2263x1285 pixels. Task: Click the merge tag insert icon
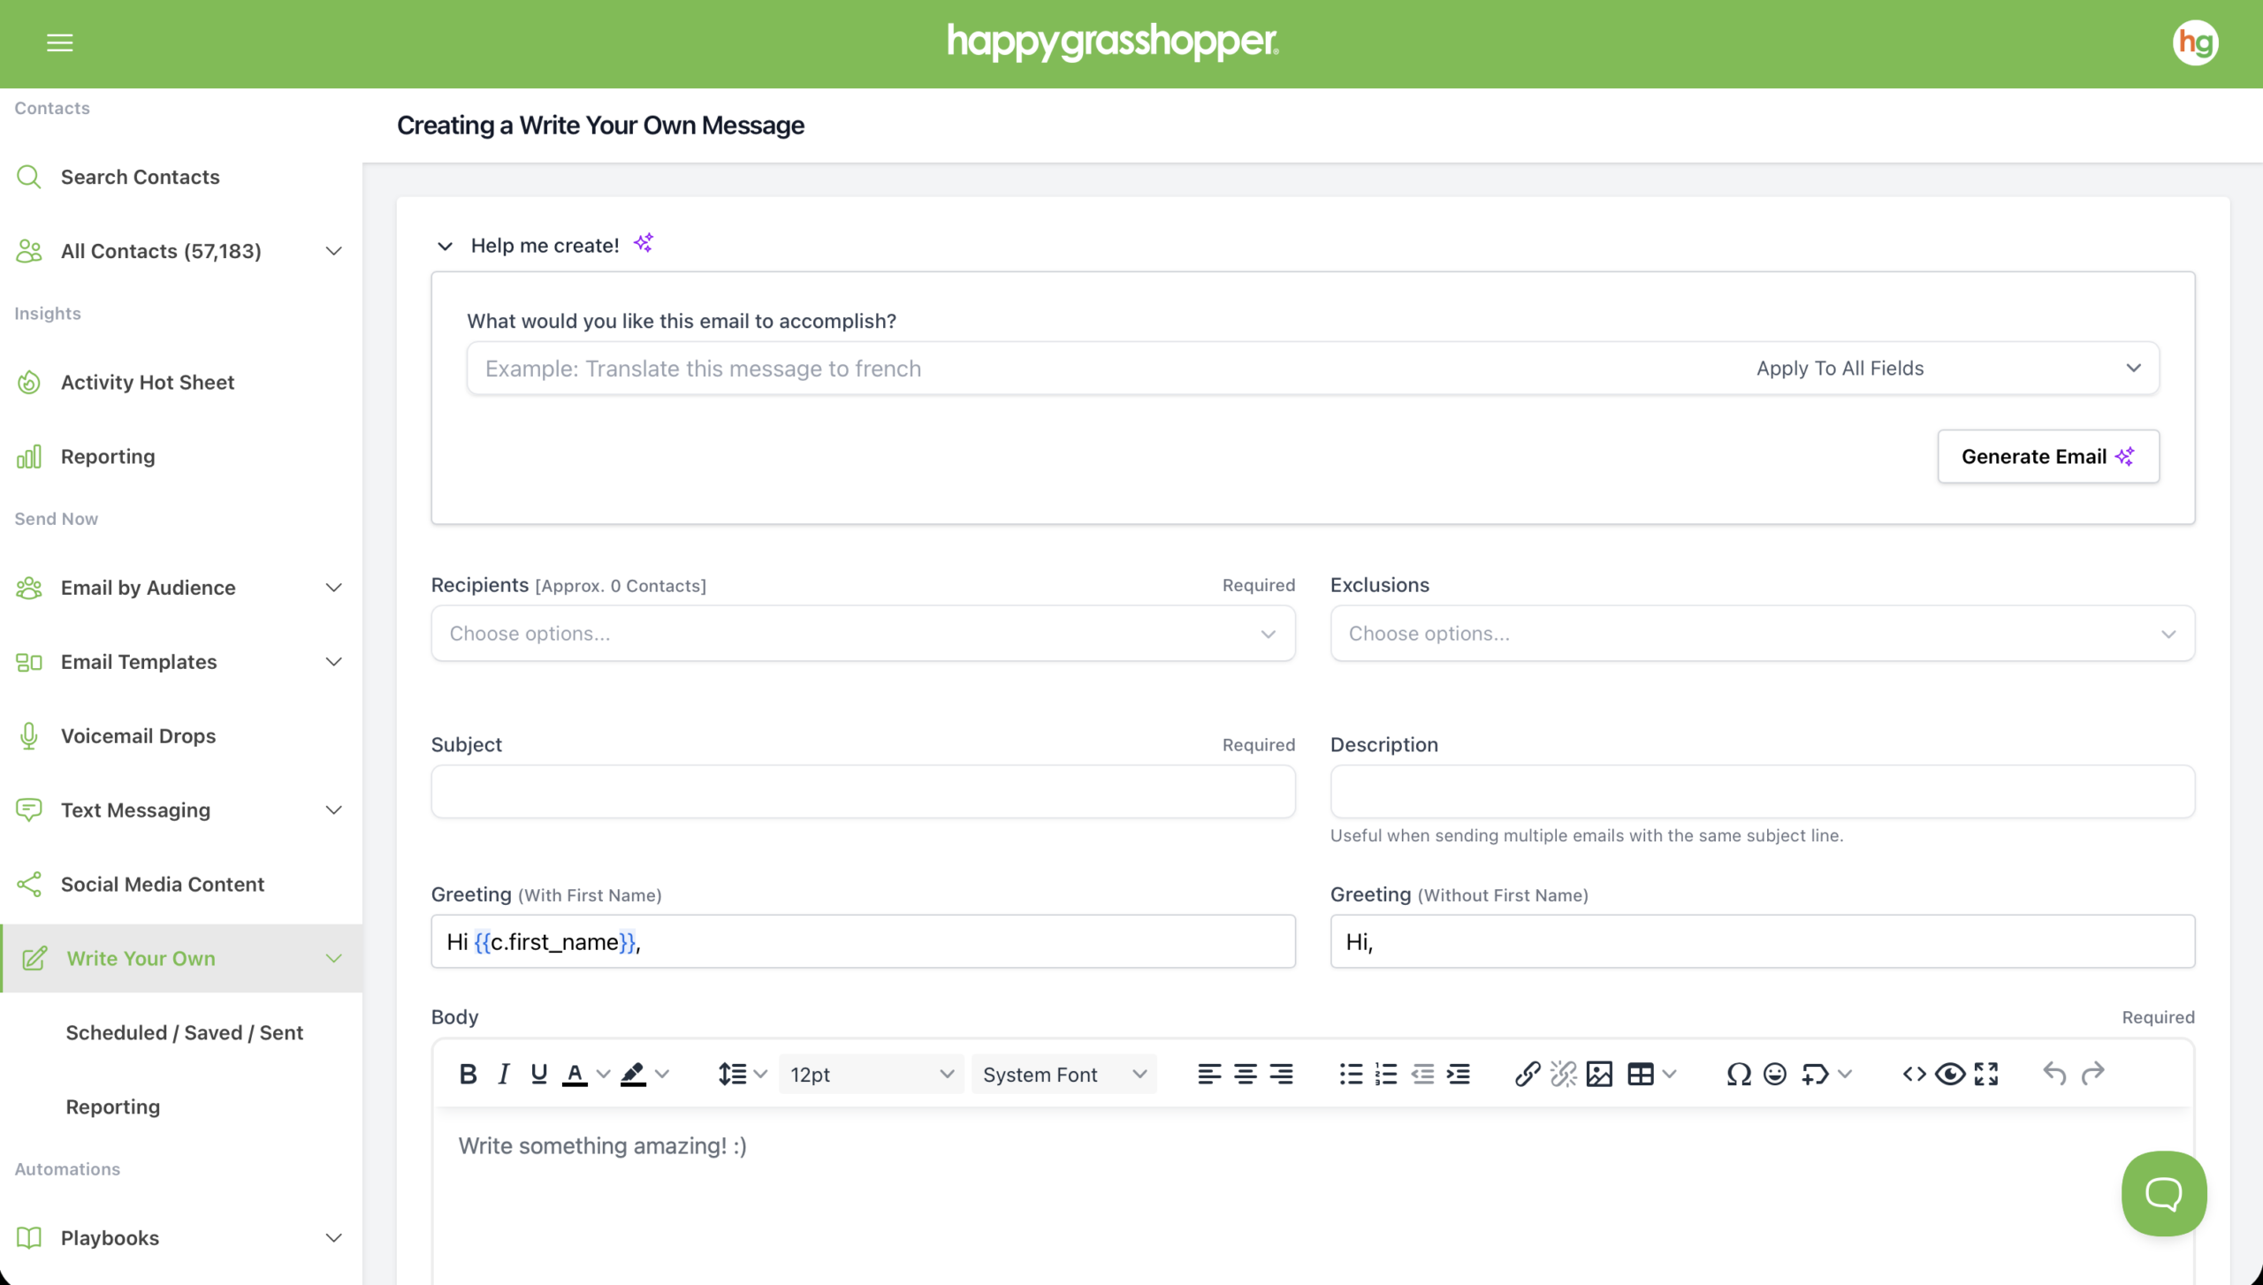(1815, 1074)
